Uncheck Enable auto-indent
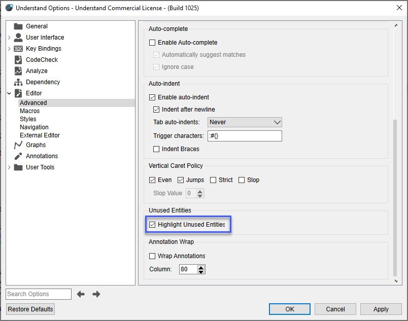 (x=152, y=97)
